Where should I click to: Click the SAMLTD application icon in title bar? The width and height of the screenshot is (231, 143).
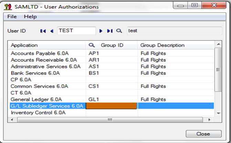point(8,7)
